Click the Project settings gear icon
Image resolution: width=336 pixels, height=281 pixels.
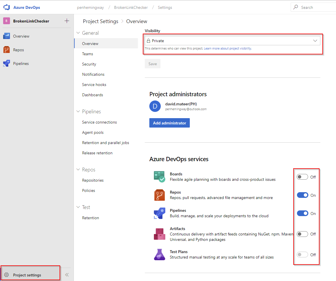point(7,275)
